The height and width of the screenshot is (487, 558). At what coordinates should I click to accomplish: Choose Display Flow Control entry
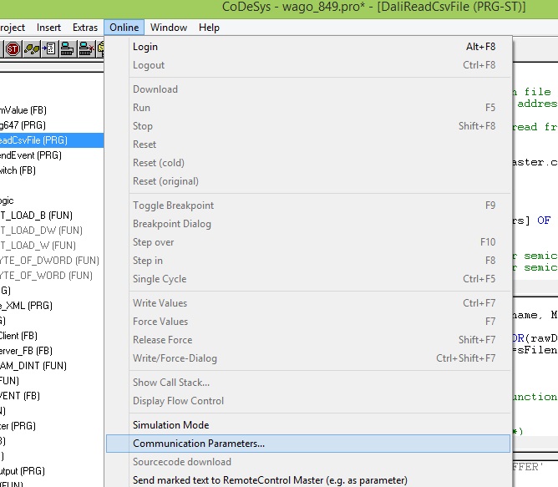[x=308, y=401]
